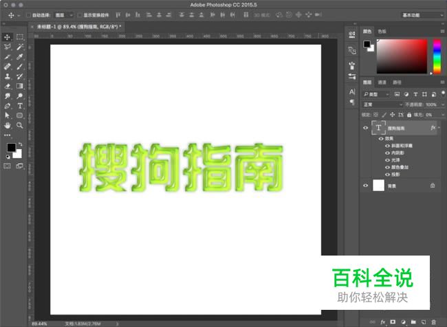
Task: Select the Healing Brush tool
Action: (7, 67)
